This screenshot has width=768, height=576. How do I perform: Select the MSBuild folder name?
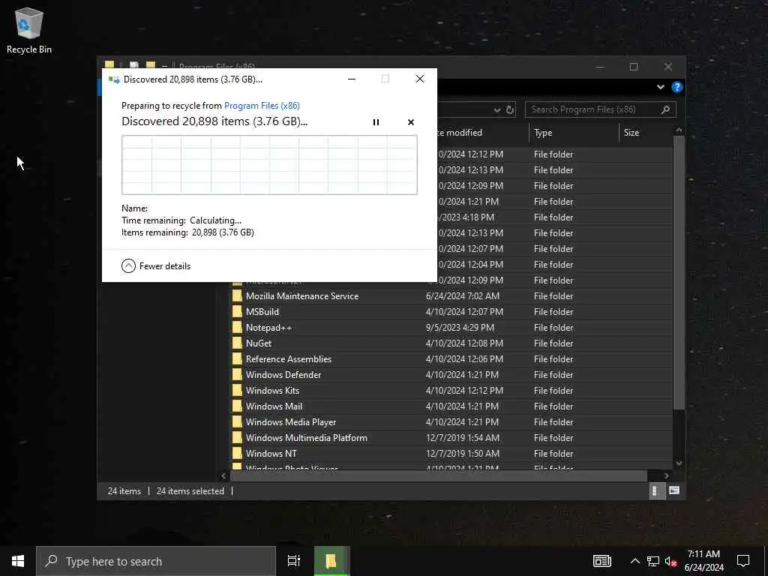[x=262, y=311]
